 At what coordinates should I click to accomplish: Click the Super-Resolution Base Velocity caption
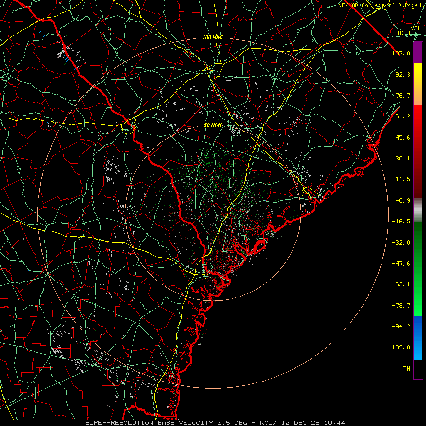pyautogui.click(x=215, y=423)
